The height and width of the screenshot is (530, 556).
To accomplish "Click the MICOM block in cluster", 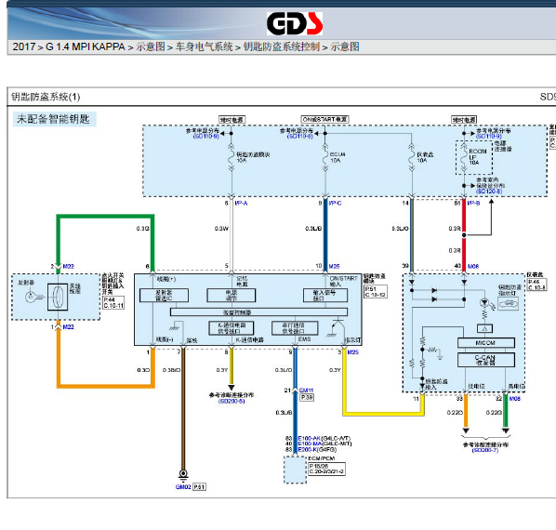I will click(x=485, y=343).
